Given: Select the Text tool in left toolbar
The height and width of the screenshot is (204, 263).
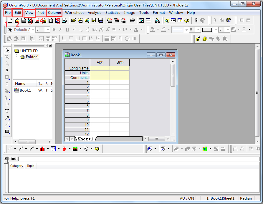Looking at the screenshot, I should tap(7, 111).
